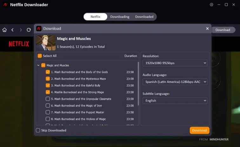Navigate back in the browser
Image resolution: width=240 pixels, height=147 pixels.
(x=13, y=30)
